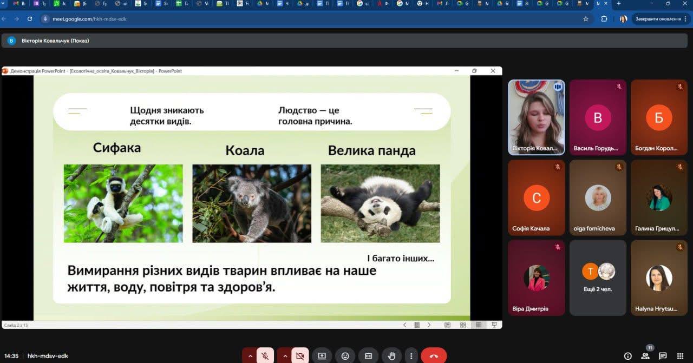Click the 'Завершити оновлення' browser button

[x=658, y=19]
